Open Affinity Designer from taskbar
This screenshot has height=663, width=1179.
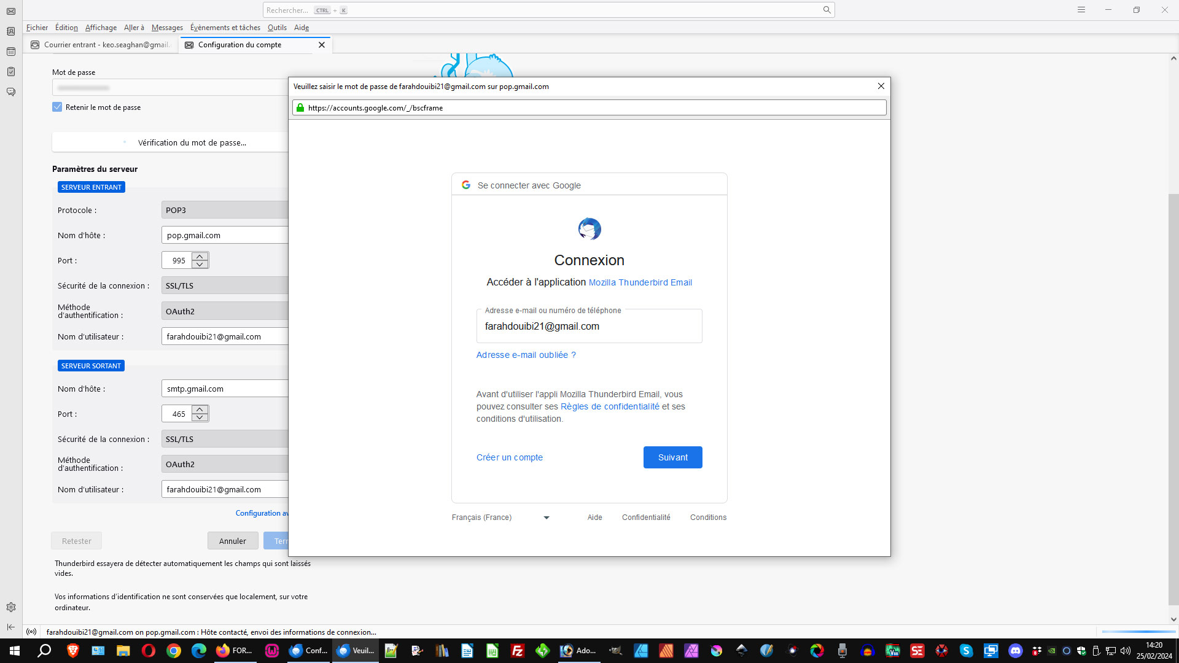(641, 651)
